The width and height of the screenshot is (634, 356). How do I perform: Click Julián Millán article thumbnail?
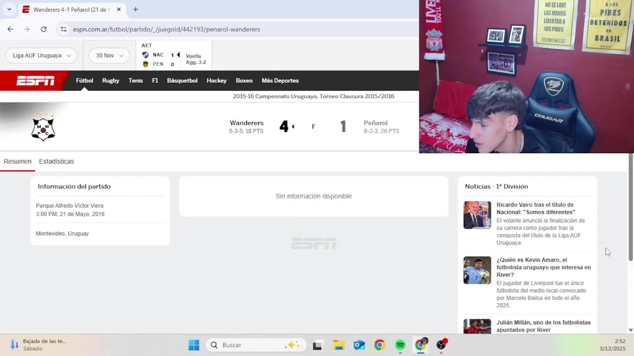pos(477,326)
